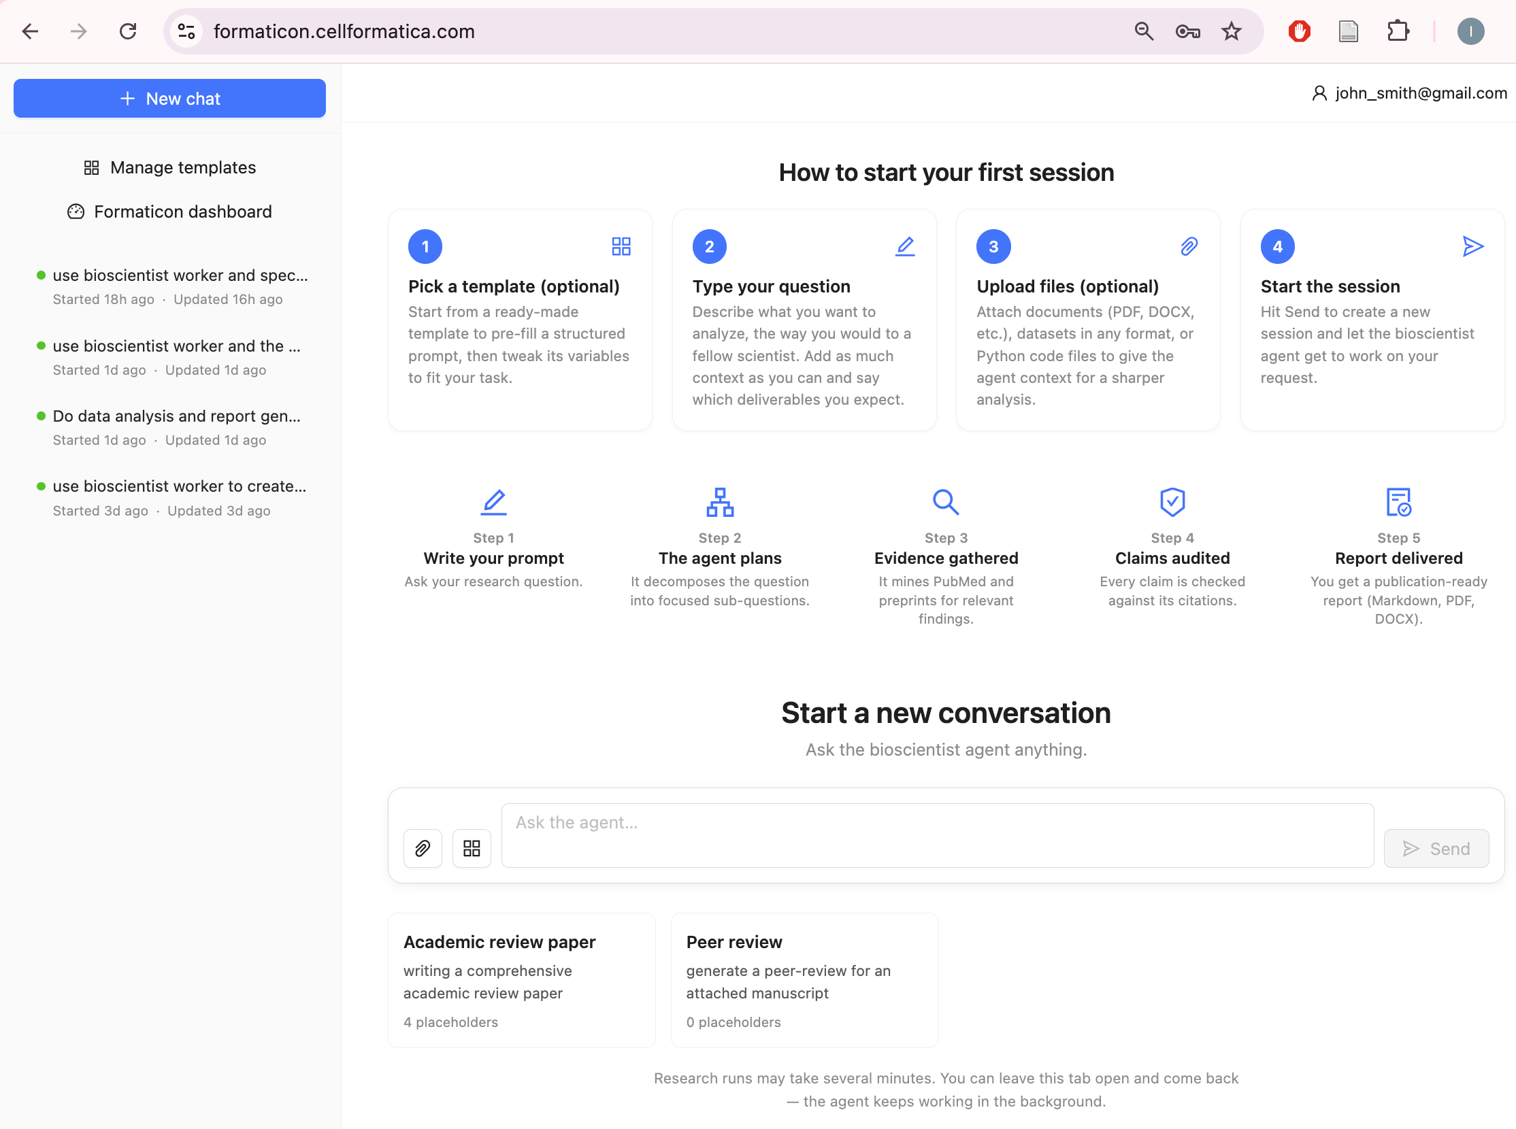This screenshot has height=1129, width=1516.
Task: Click the numbered badge 1 circle
Action: pos(425,246)
